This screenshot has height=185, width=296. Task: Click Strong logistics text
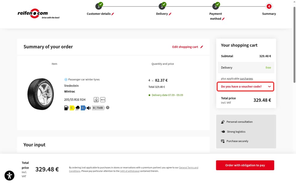236,132
